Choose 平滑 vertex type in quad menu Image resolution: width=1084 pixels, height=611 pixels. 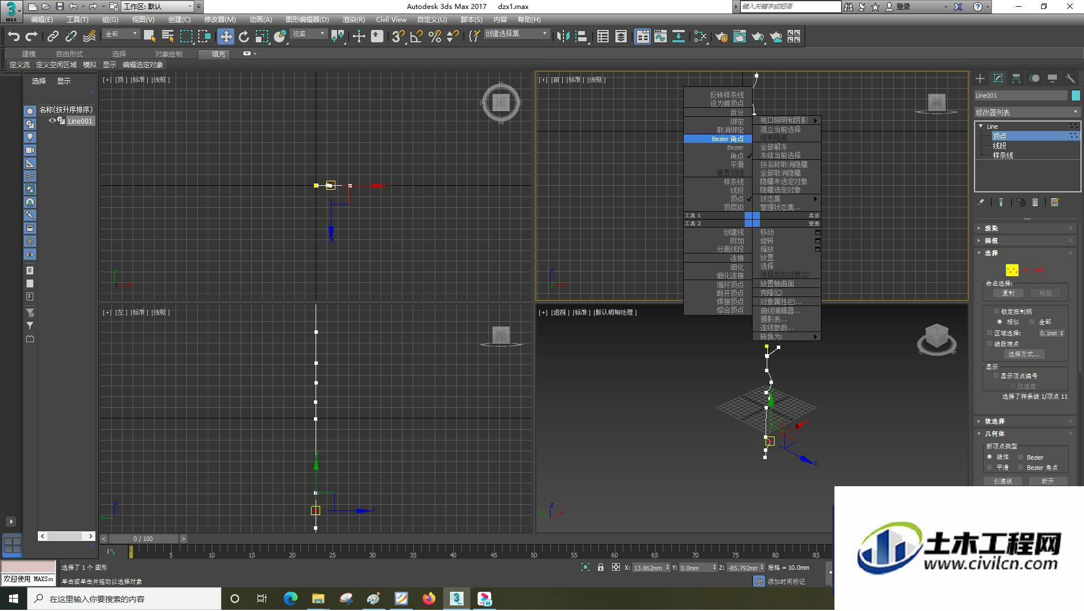pos(737,164)
